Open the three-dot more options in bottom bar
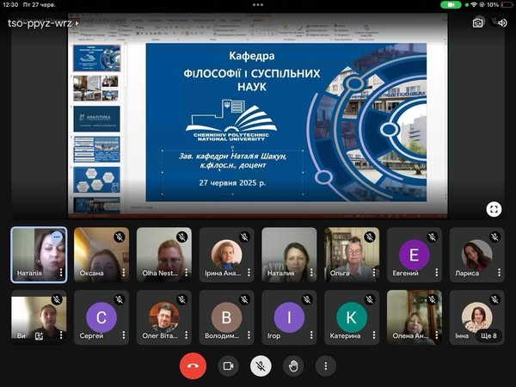This screenshot has width=516, height=387. [325, 365]
